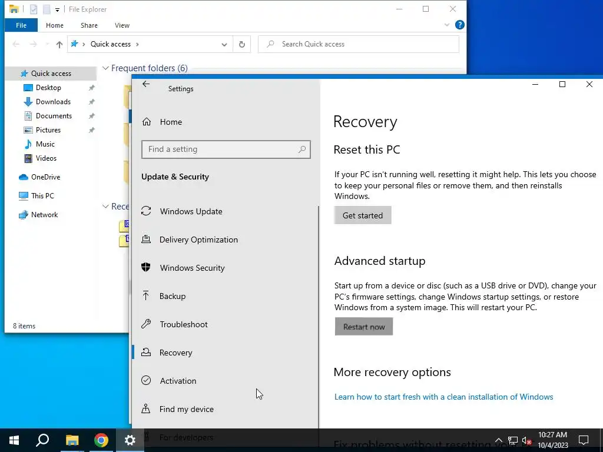The width and height of the screenshot is (603, 452).
Task: Switch to Home ribbon tab
Action: [x=55, y=25]
